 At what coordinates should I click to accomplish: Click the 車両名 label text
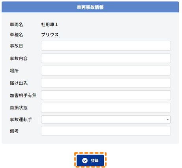click(x=17, y=25)
